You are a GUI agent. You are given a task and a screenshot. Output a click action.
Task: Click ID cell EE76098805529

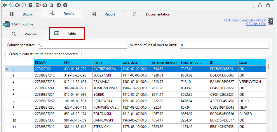[x=224, y=69]
